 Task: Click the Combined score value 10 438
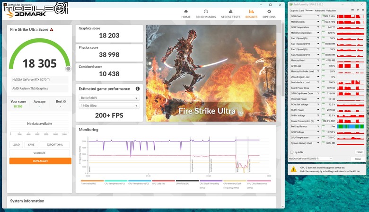coord(109,74)
